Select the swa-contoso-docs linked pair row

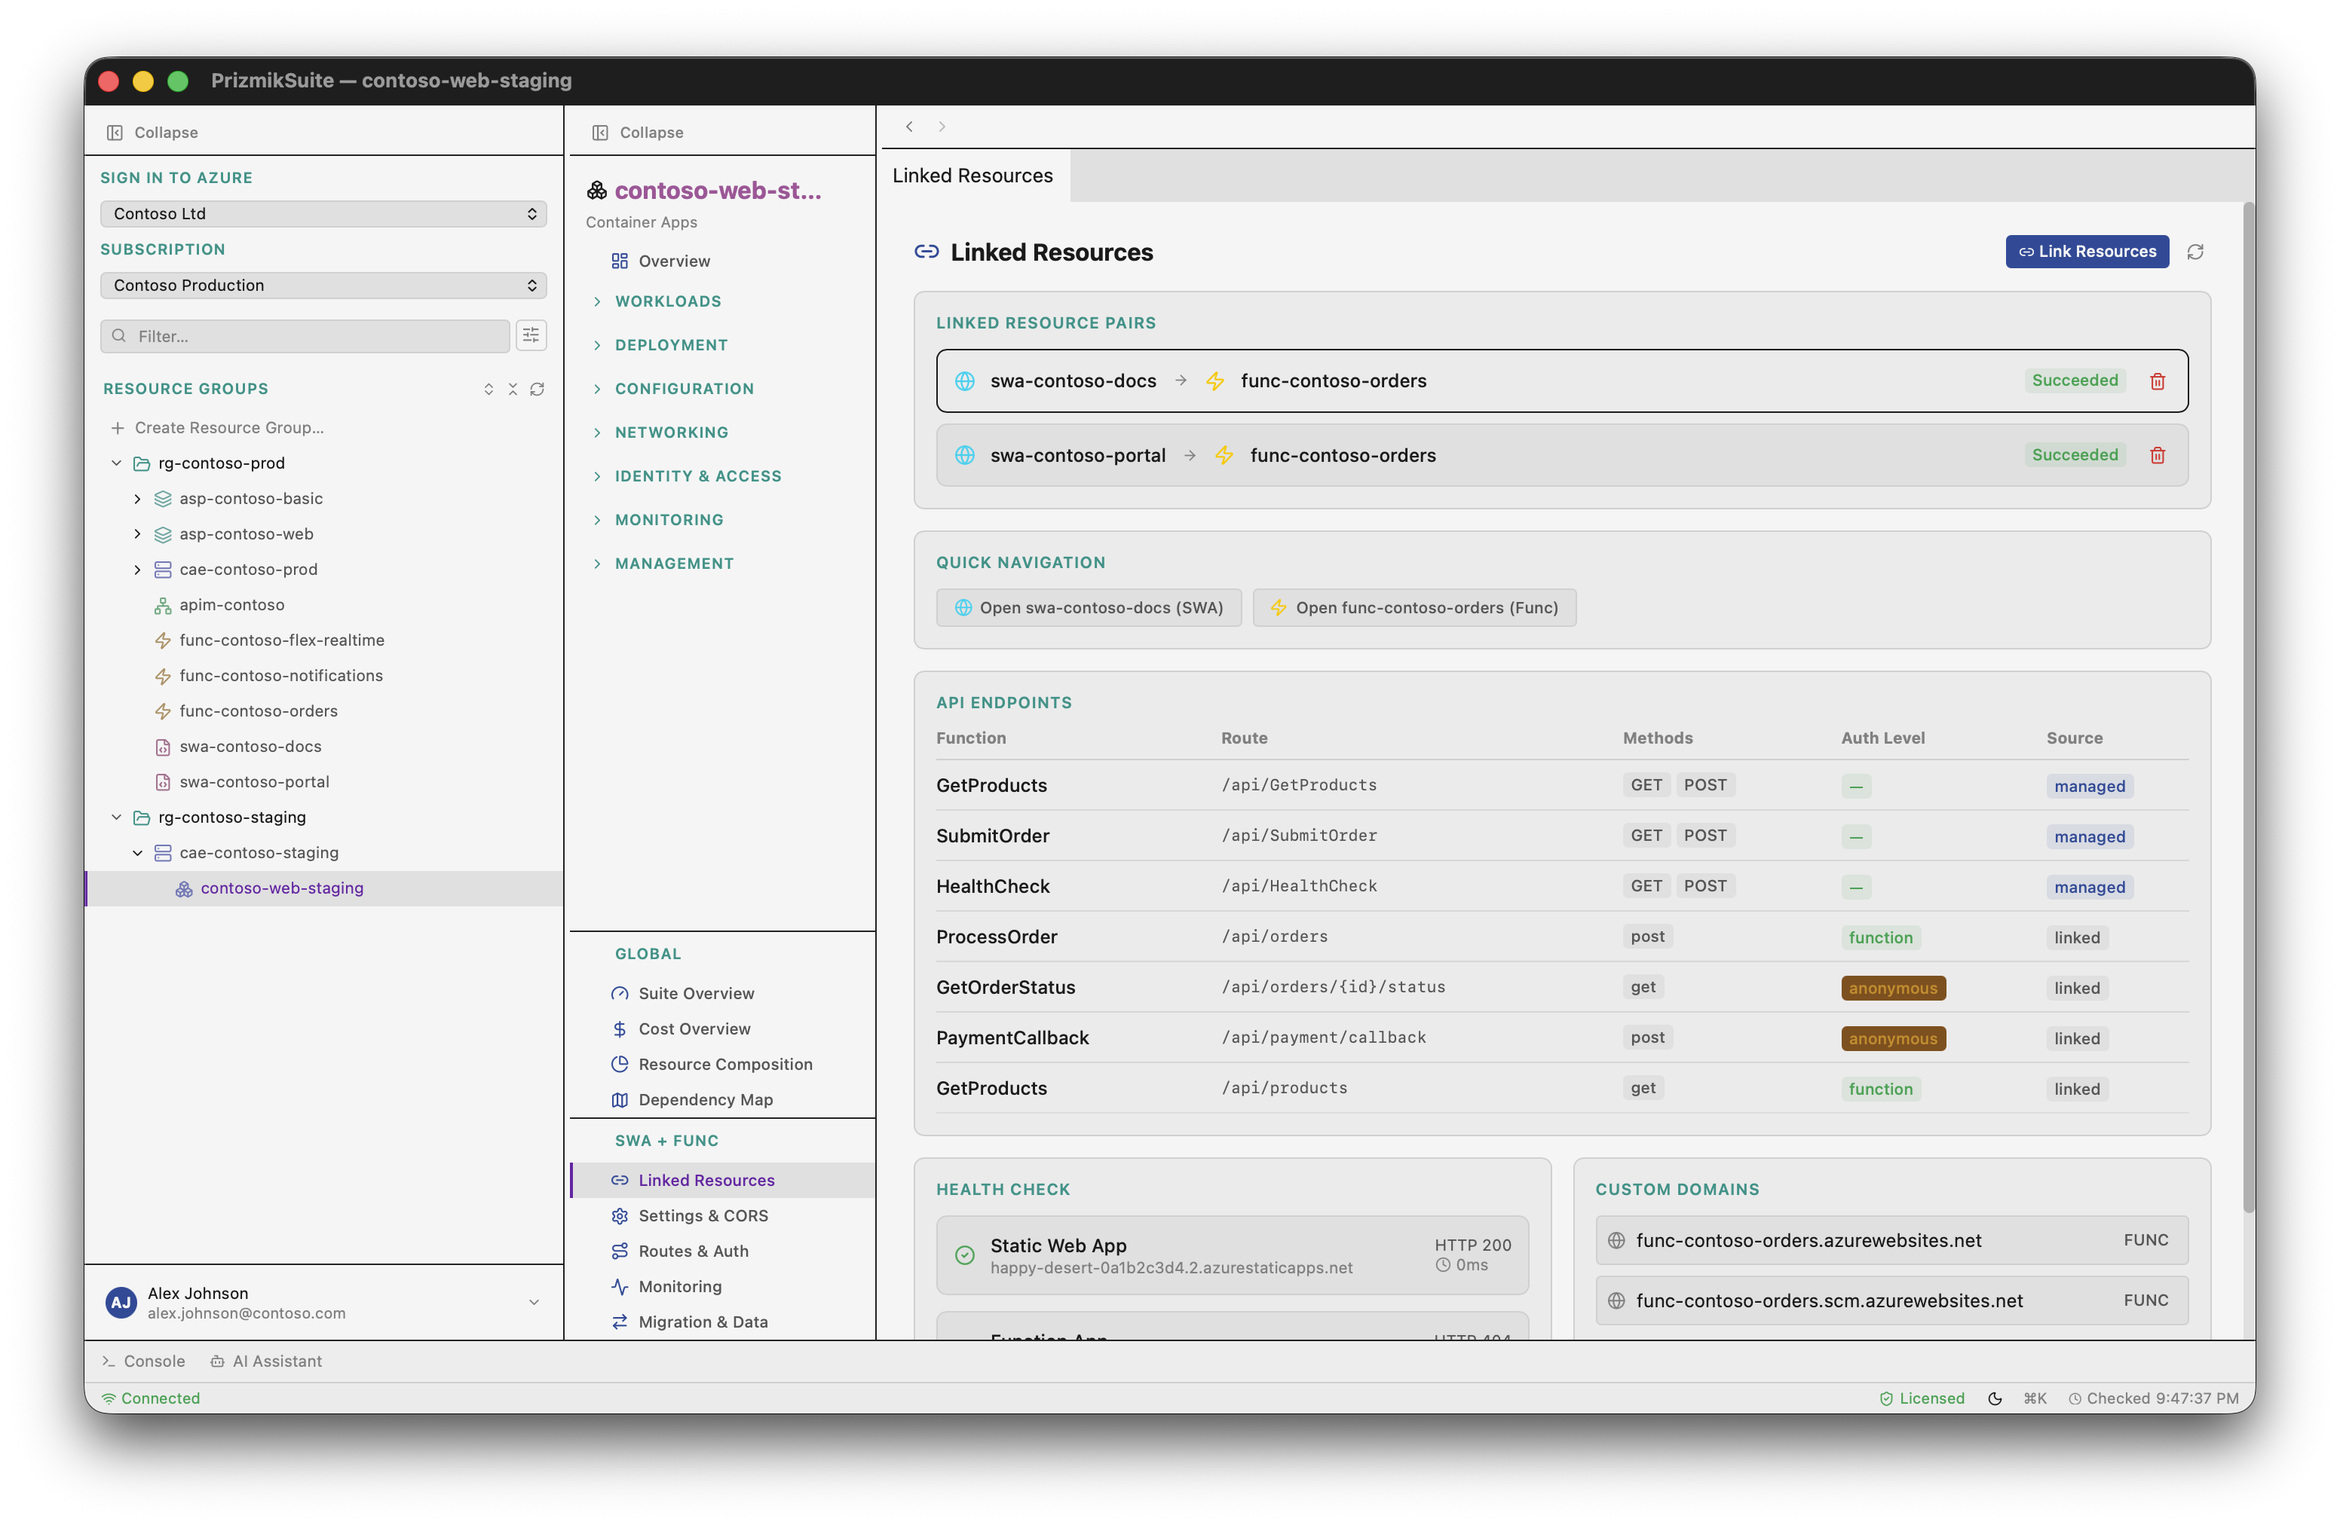(1561, 381)
